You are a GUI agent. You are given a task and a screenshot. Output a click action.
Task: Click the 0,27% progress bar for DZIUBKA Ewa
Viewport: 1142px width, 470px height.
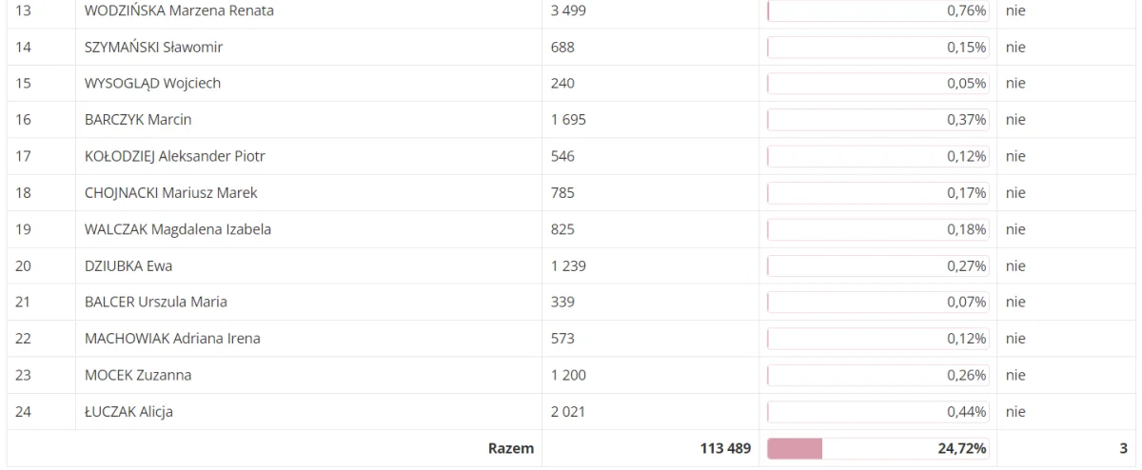click(x=878, y=265)
